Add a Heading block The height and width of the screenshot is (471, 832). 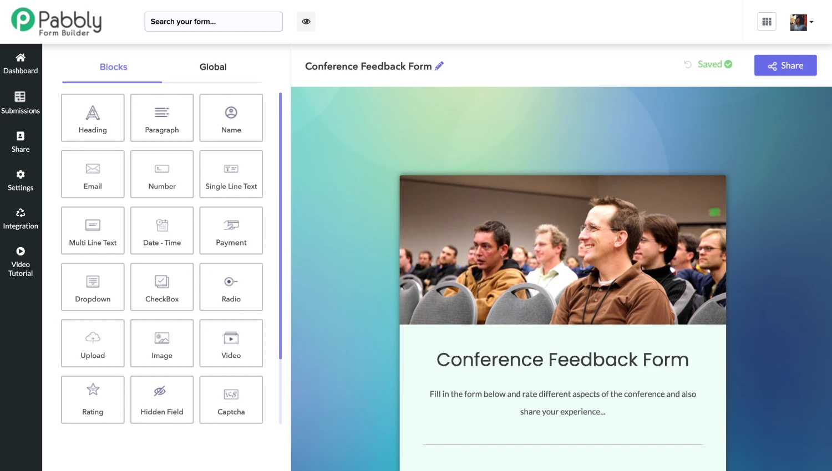93,118
